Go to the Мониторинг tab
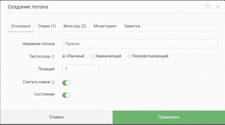 [105, 26]
